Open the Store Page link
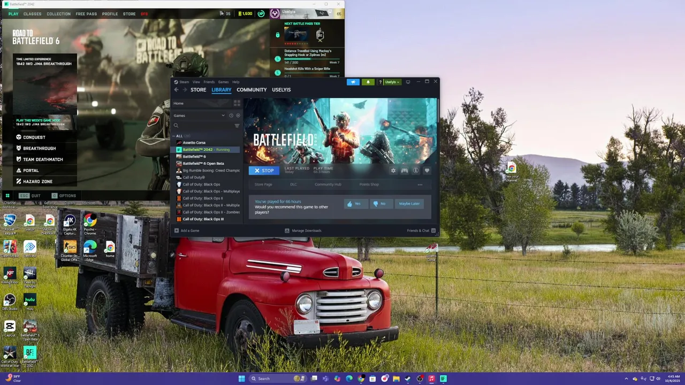 pyautogui.click(x=263, y=184)
